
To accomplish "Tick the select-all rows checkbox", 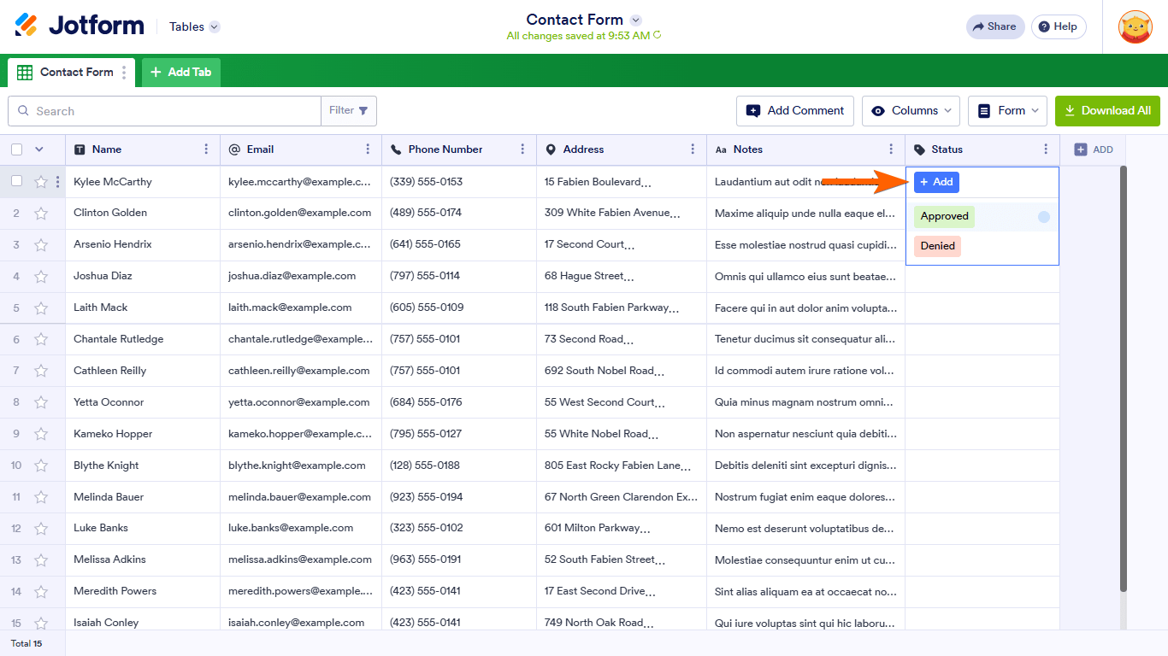I will point(16,149).
